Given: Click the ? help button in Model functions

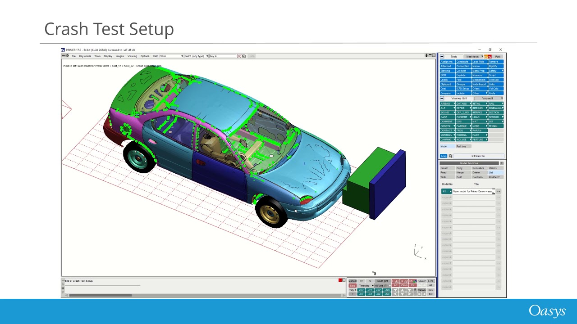Looking at the screenshot, I should pos(501,163).
